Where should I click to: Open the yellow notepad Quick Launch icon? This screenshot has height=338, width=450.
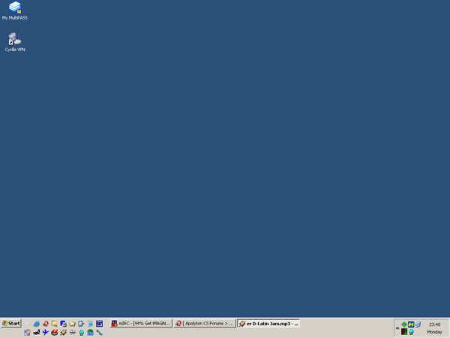click(54, 324)
